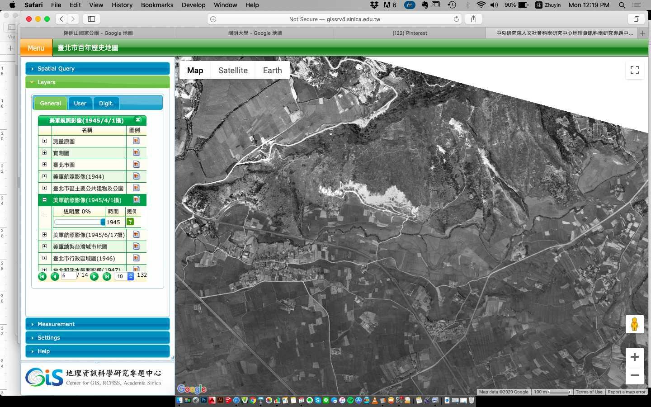651x407 pixels.
Task: Collapse the layer list panel header arrow
Action: (x=138, y=120)
